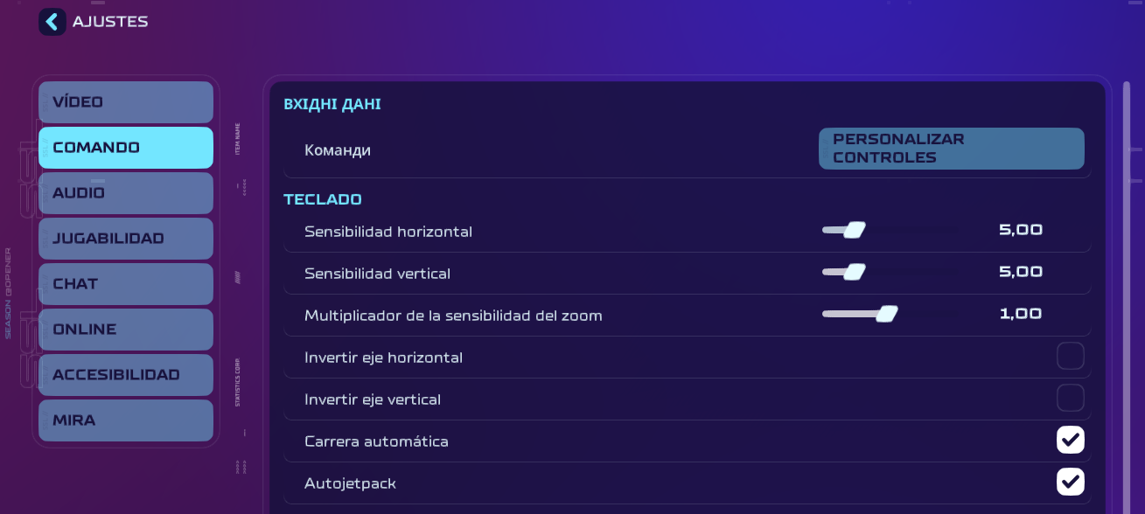Click the Sensibilidad horizontal slider handle
This screenshot has height=514, width=1145.
coord(855,230)
